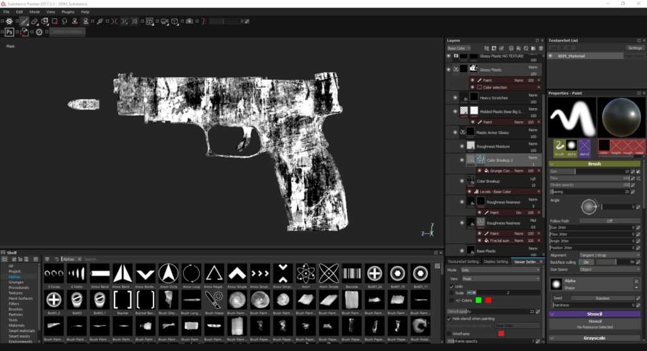Select the Material picker eyedropper
Screen dimensions: 647x351
pyautogui.click(x=99, y=21)
